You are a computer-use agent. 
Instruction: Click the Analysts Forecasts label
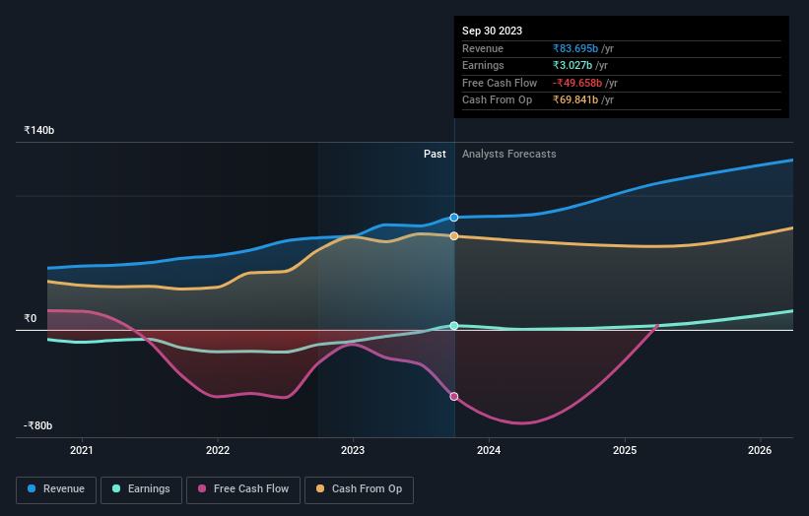[509, 154]
